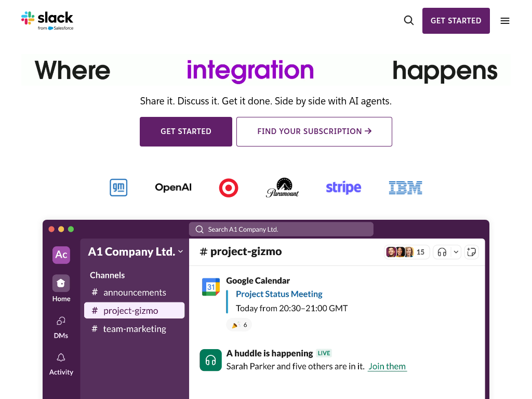Click Join them to enter the huddle
The image size is (532, 399).
point(387,366)
